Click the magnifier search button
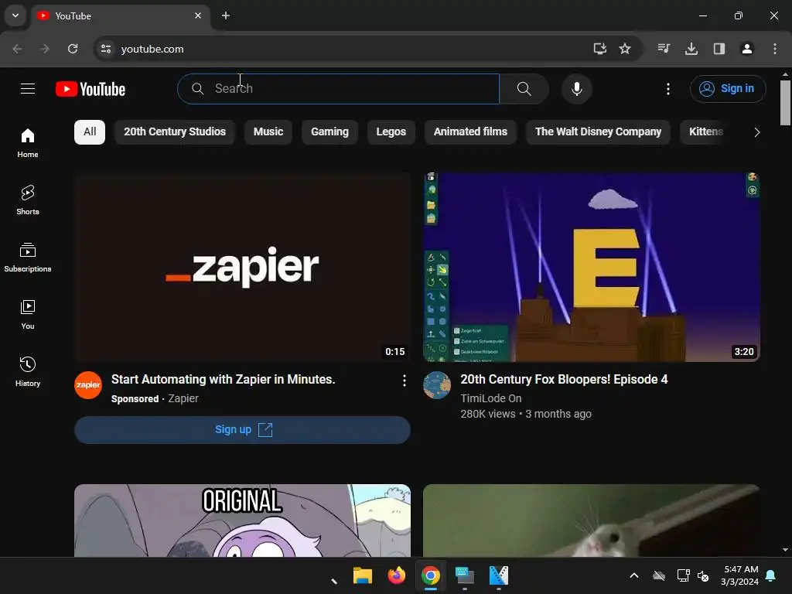 click(x=524, y=89)
